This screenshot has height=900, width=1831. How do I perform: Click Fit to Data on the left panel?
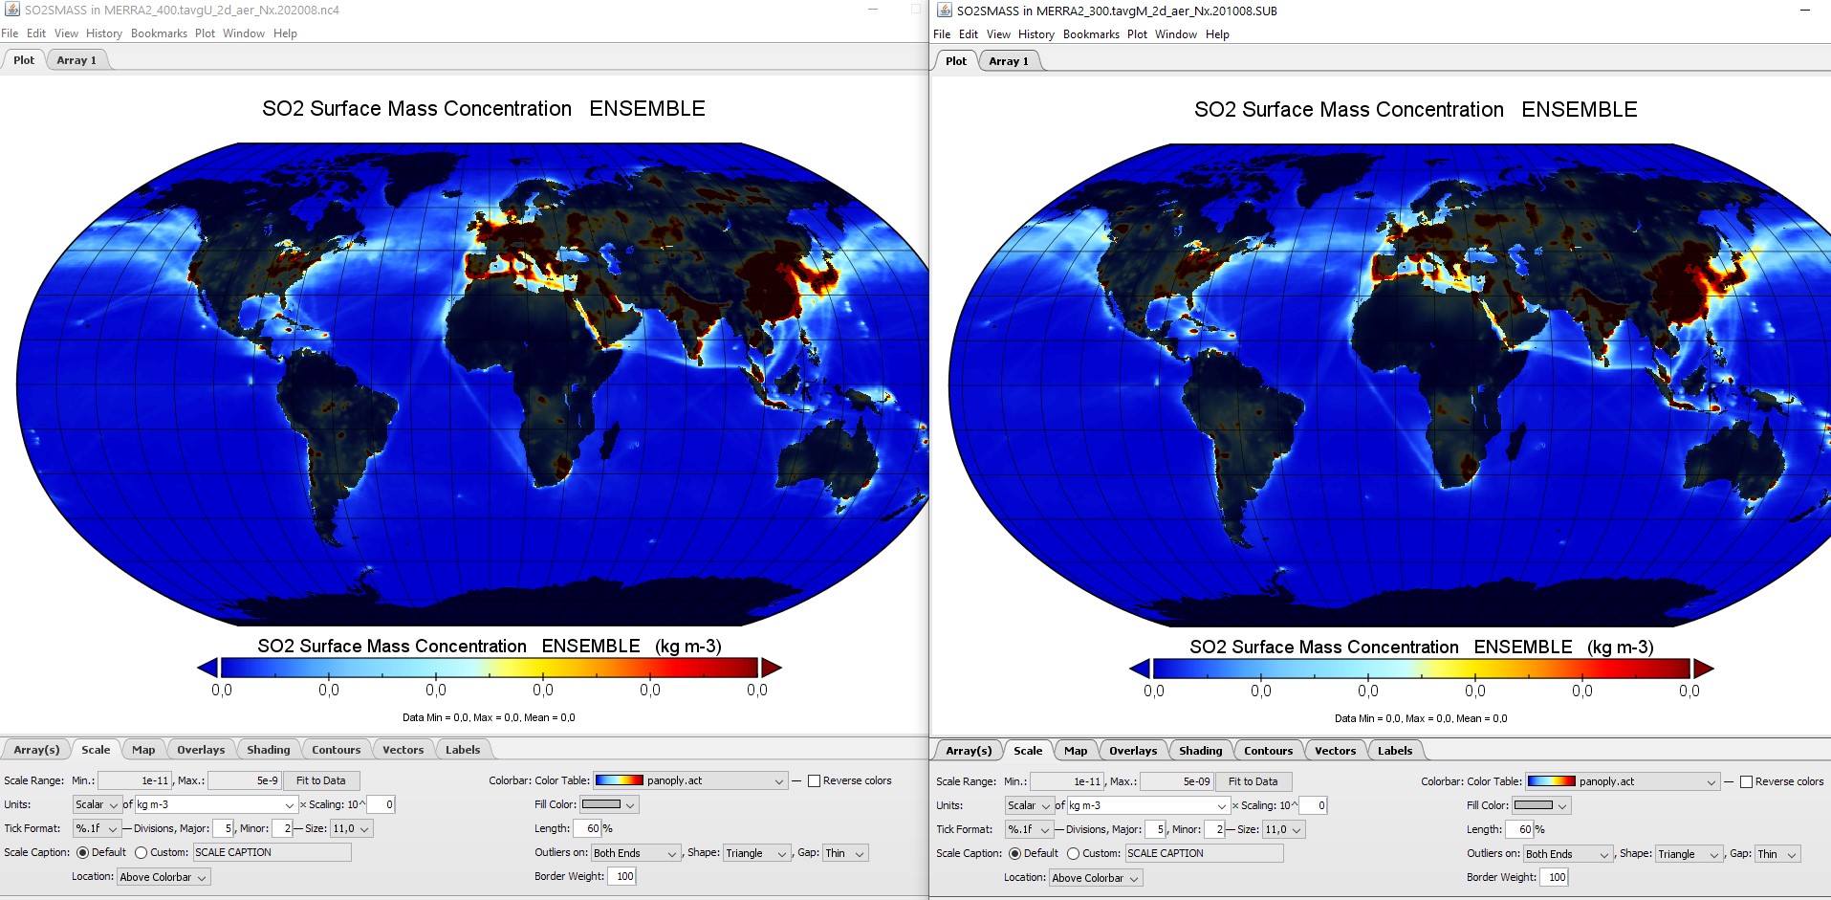(321, 780)
